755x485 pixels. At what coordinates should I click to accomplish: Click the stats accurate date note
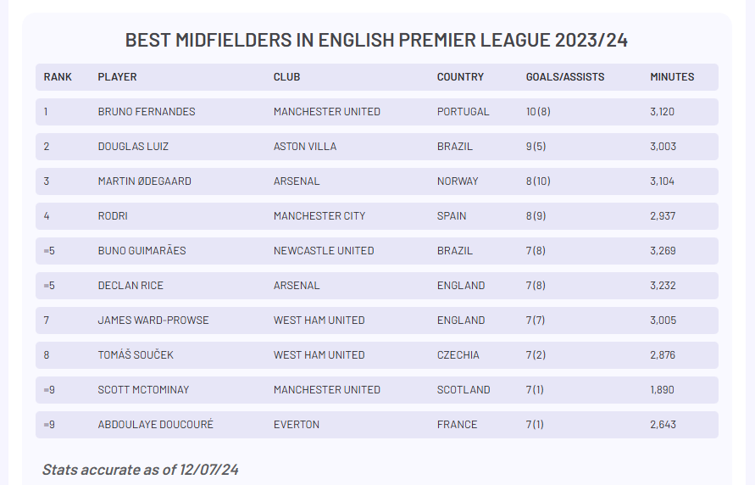(140, 470)
